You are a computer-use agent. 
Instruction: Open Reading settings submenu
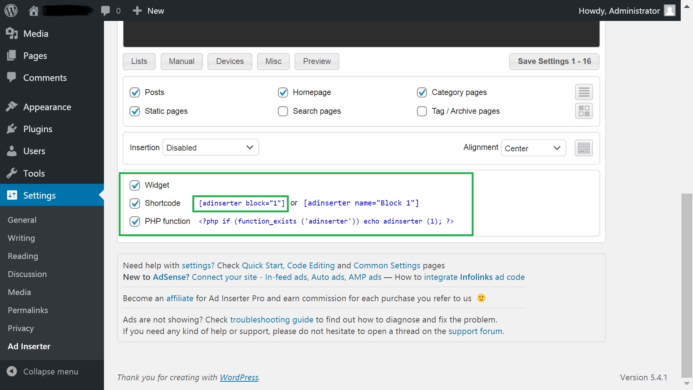23,256
